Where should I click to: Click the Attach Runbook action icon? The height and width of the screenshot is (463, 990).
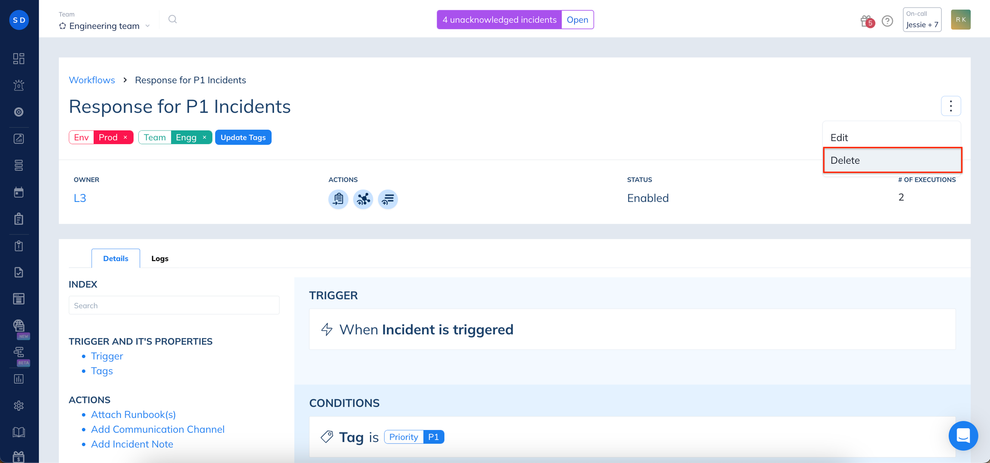(x=338, y=199)
